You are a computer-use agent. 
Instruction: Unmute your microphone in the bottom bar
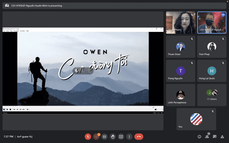click(x=88, y=137)
